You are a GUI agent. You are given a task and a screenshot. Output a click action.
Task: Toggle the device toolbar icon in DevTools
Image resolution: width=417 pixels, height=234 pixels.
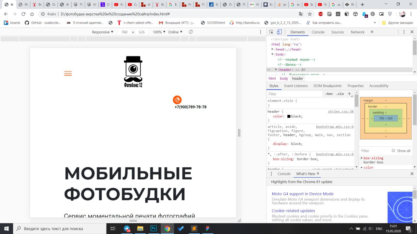pos(279,32)
